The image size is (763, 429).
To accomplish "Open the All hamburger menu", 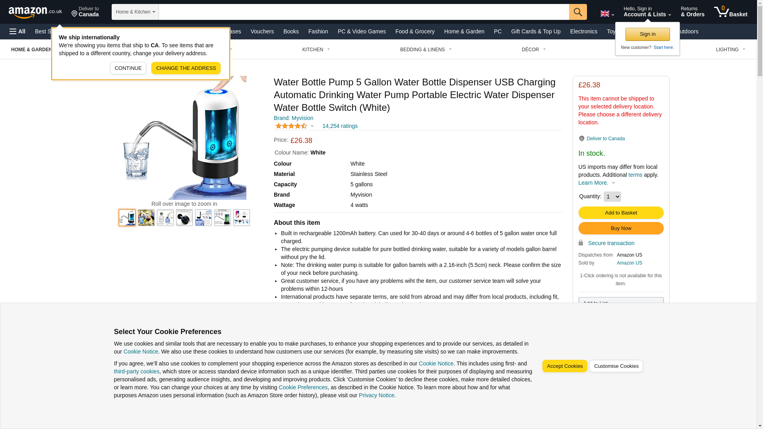I will (17, 31).
